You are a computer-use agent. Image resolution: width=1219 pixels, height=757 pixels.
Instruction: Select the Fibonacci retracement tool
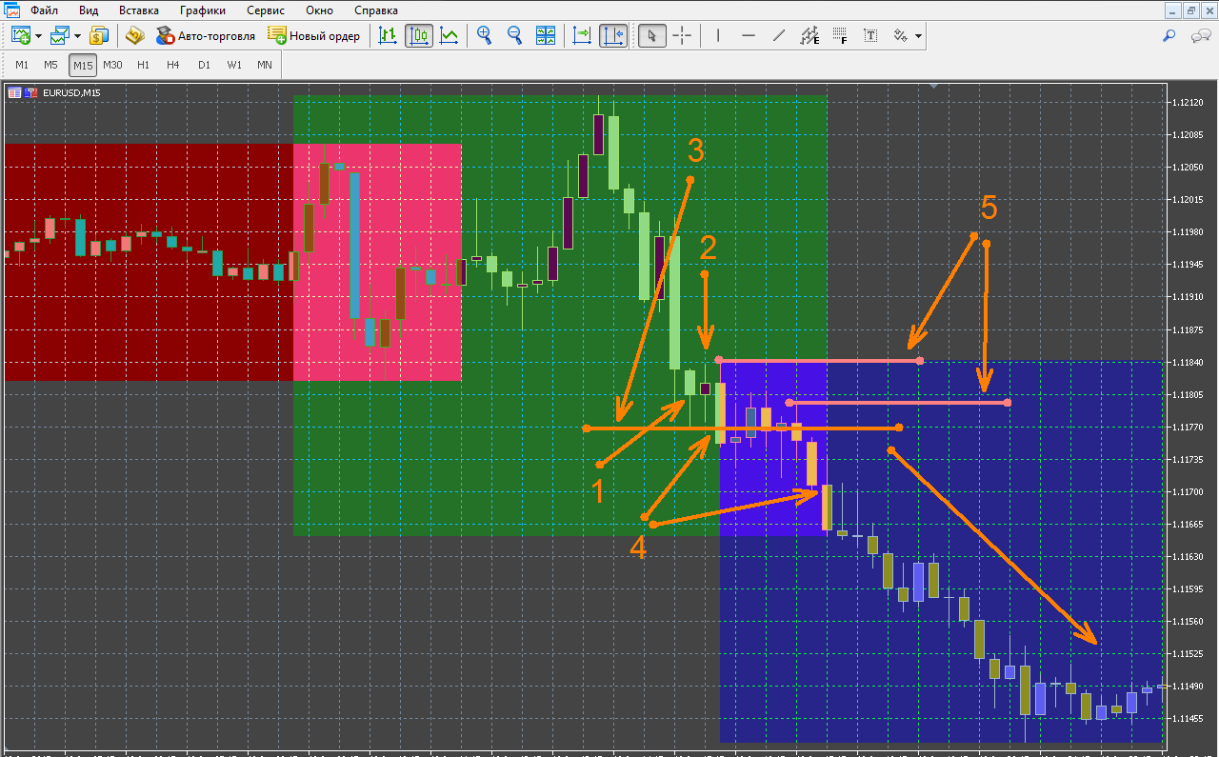(840, 36)
